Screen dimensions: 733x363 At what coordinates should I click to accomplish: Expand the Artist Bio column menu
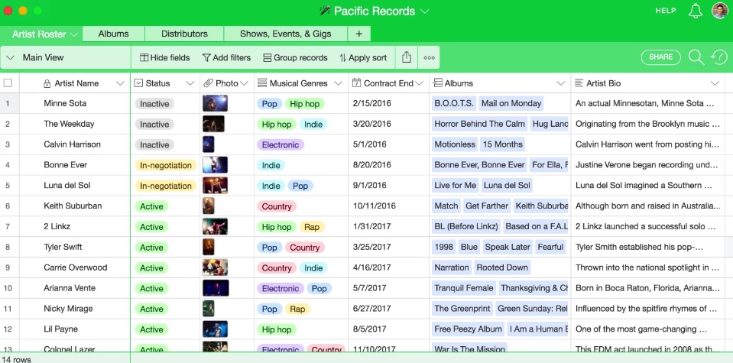[715, 83]
